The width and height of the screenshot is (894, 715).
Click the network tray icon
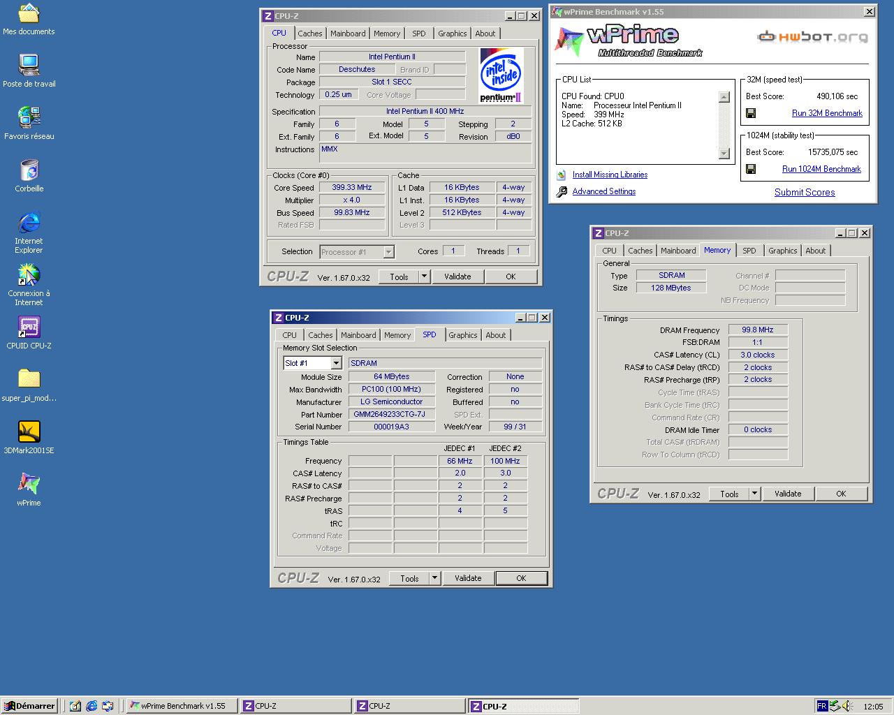tap(835, 706)
